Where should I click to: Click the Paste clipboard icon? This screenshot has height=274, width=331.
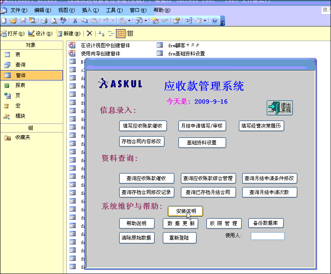point(94,21)
